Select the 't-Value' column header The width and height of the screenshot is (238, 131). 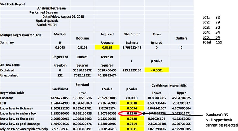tap(107, 89)
